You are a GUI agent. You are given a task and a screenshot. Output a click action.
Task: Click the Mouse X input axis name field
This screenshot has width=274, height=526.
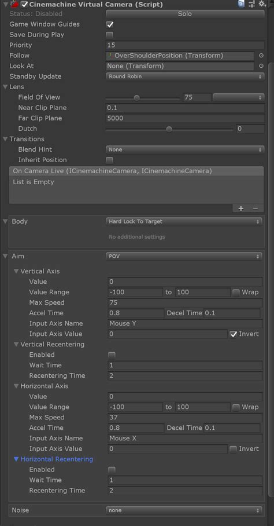pyautogui.click(x=185, y=438)
